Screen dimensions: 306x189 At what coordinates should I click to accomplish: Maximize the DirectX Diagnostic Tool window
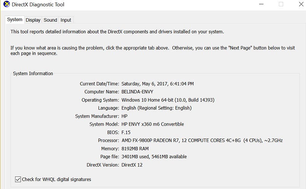[281, 4]
